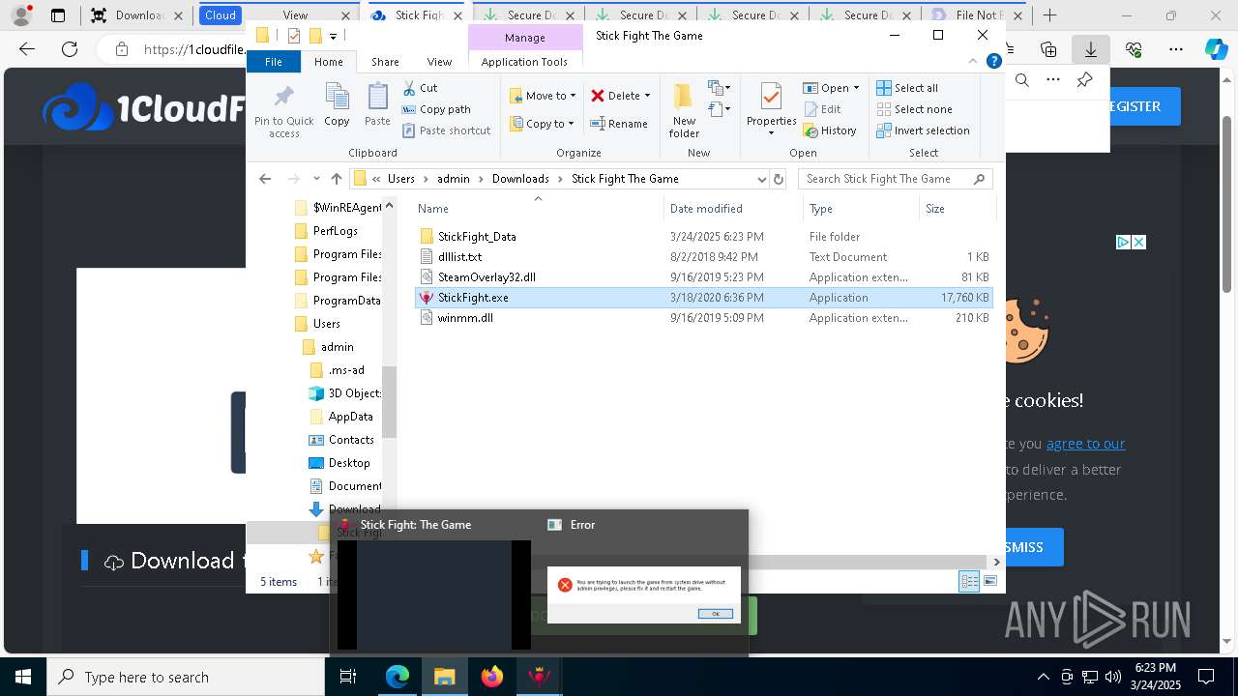
Task: Click Select all in ribbon
Action: (x=907, y=88)
